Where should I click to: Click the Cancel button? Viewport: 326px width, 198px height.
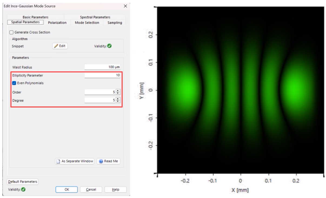[91, 190]
